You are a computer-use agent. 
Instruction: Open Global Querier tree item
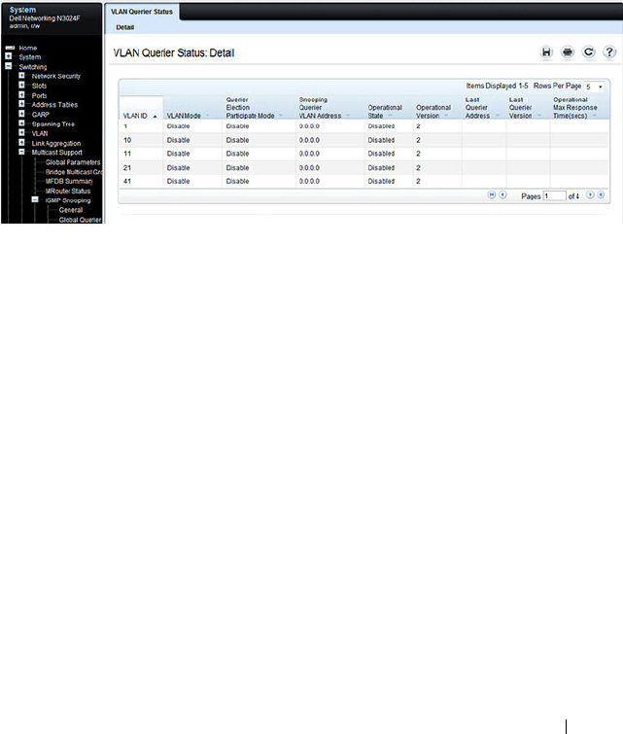80,220
